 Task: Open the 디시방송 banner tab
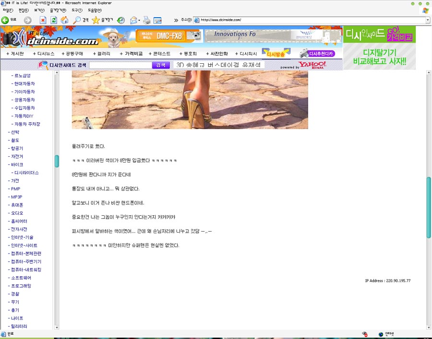coord(276,54)
